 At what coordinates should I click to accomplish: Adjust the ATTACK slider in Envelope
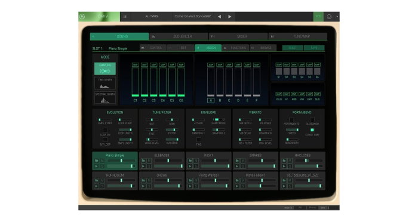199,120
